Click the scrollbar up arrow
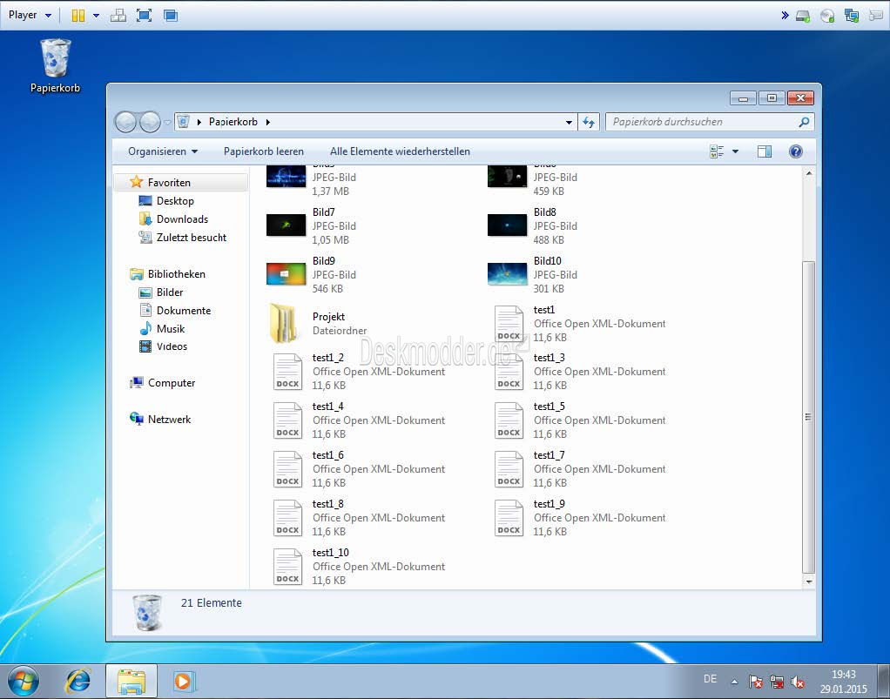Viewport: 890px width, 699px height. click(x=809, y=173)
